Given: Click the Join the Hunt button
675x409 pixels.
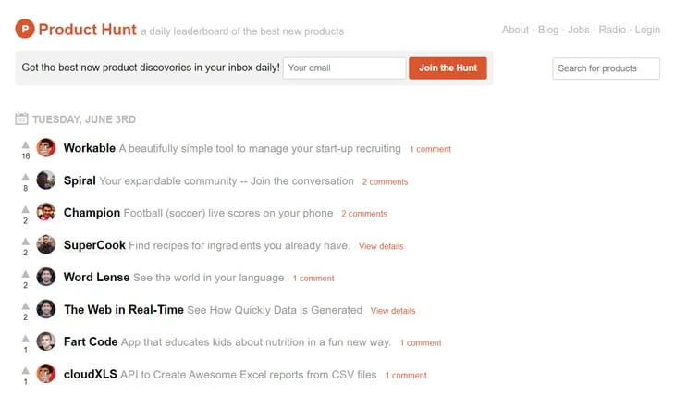Looking at the screenshot, I should [x=448, y=68].
